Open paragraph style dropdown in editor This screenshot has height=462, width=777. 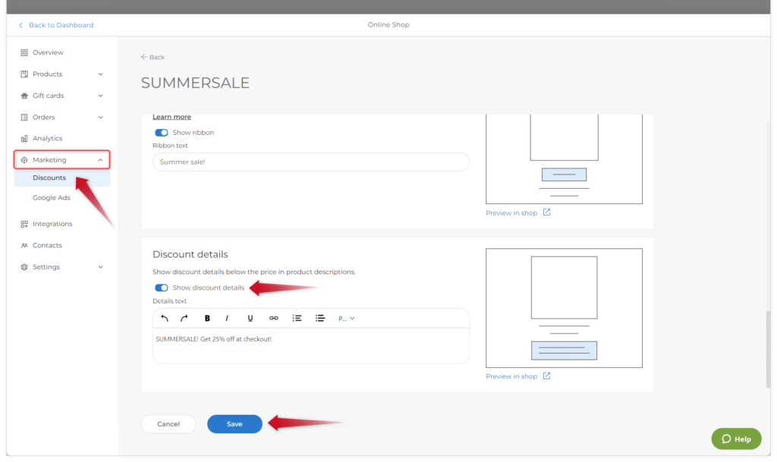pos(347,319)
